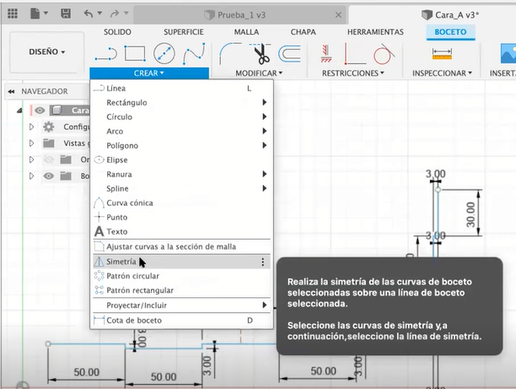Click the Configuración gear icon in browser
516x389 pixels.
[49, 127]
